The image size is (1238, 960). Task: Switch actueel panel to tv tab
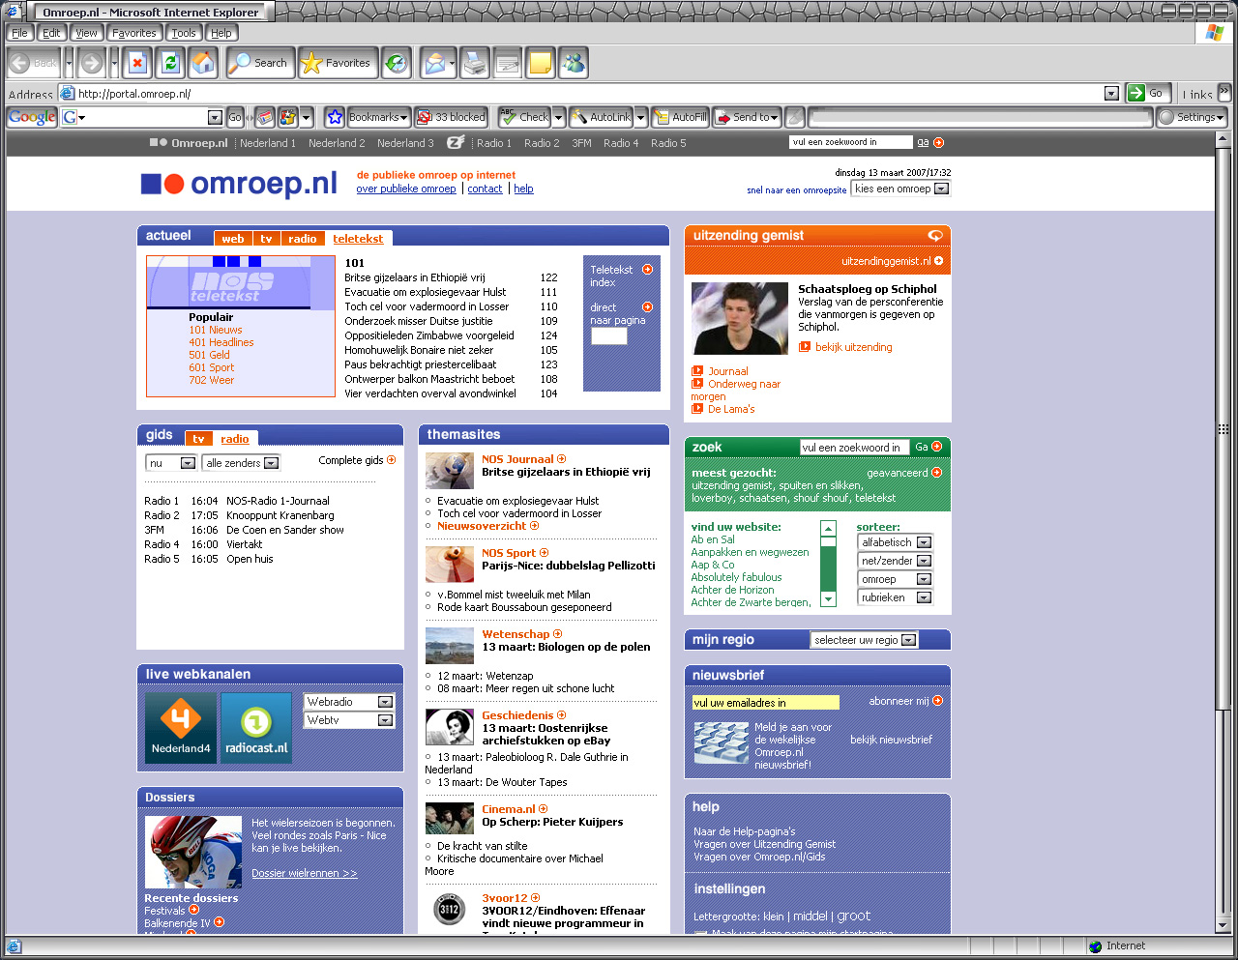coord(266,239)
